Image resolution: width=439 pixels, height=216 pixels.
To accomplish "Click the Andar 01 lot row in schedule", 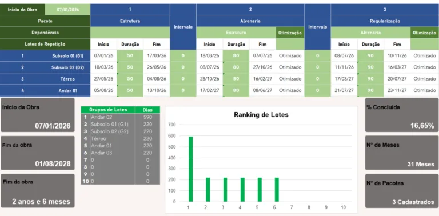I will (45, 90).
